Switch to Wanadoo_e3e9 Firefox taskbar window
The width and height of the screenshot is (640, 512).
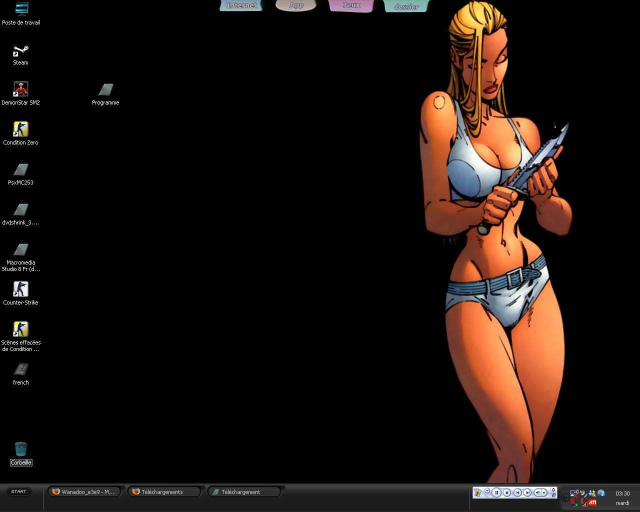click(84, 492)
